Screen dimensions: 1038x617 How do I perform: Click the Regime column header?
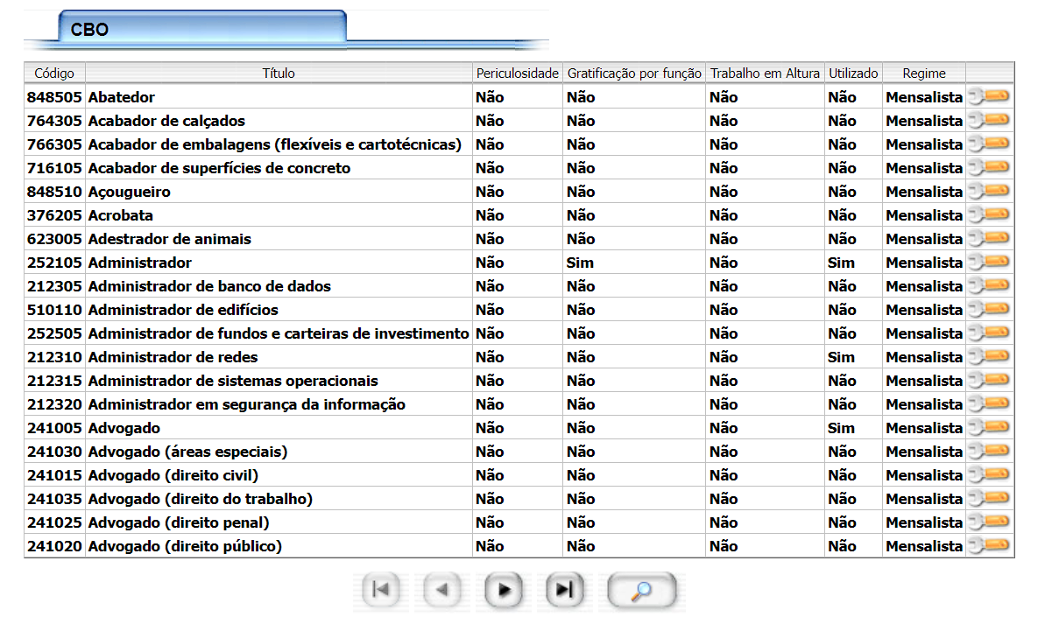click(923, 74)
